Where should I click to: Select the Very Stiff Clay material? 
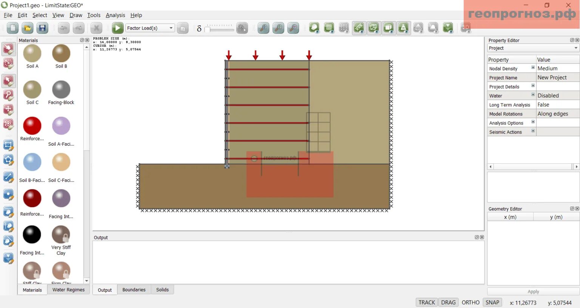tap(61, 234)
